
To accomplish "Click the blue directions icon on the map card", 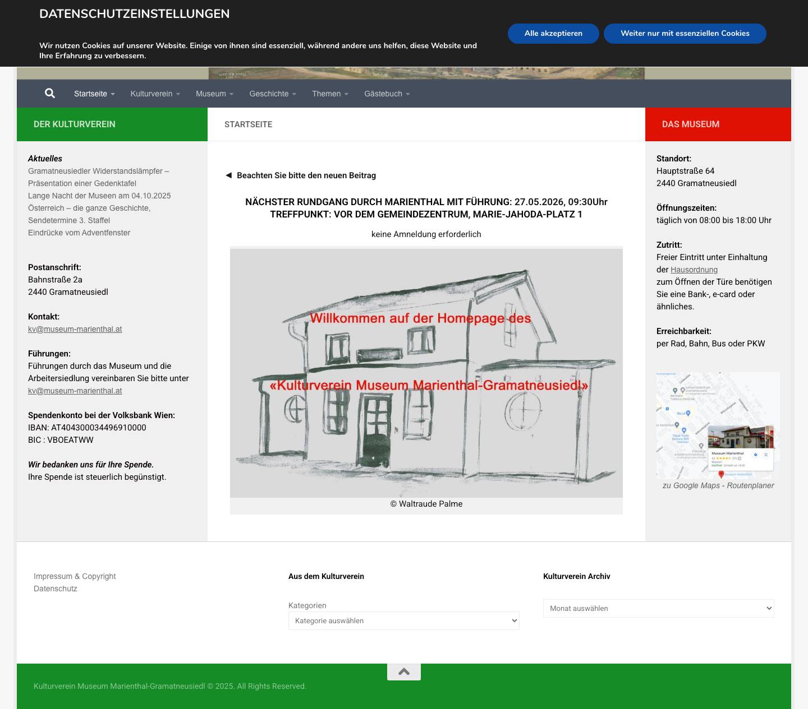I will pos(755,455).
